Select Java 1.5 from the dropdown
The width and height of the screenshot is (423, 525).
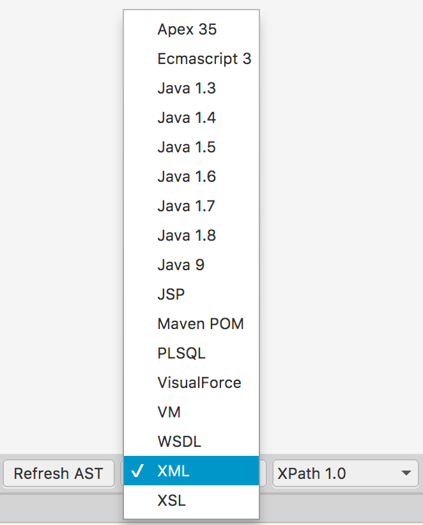pyautogui.click(x=187, y=147)
